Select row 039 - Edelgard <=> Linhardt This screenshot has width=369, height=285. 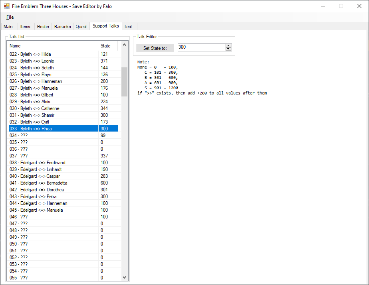(x=63, y=169)
